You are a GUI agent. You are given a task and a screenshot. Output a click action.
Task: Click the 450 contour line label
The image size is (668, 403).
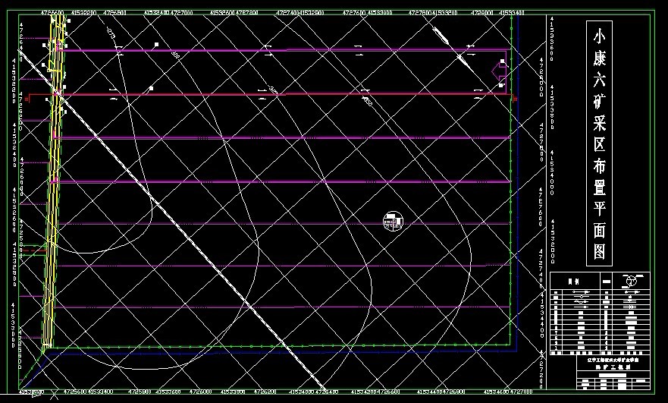click(367, 102)
